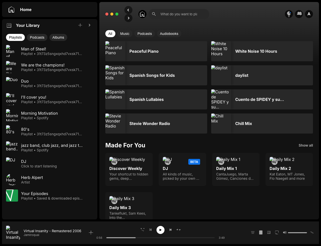Image resolution: width=321 pixels, height=246 pixels.
Task: Click the microphone lyrics icon top right
Action: 289,14
